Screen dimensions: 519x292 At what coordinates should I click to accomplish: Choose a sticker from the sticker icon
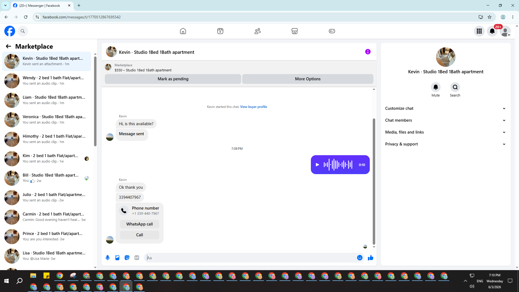127,258
